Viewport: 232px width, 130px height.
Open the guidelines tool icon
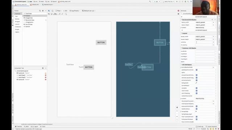[66, 14]
